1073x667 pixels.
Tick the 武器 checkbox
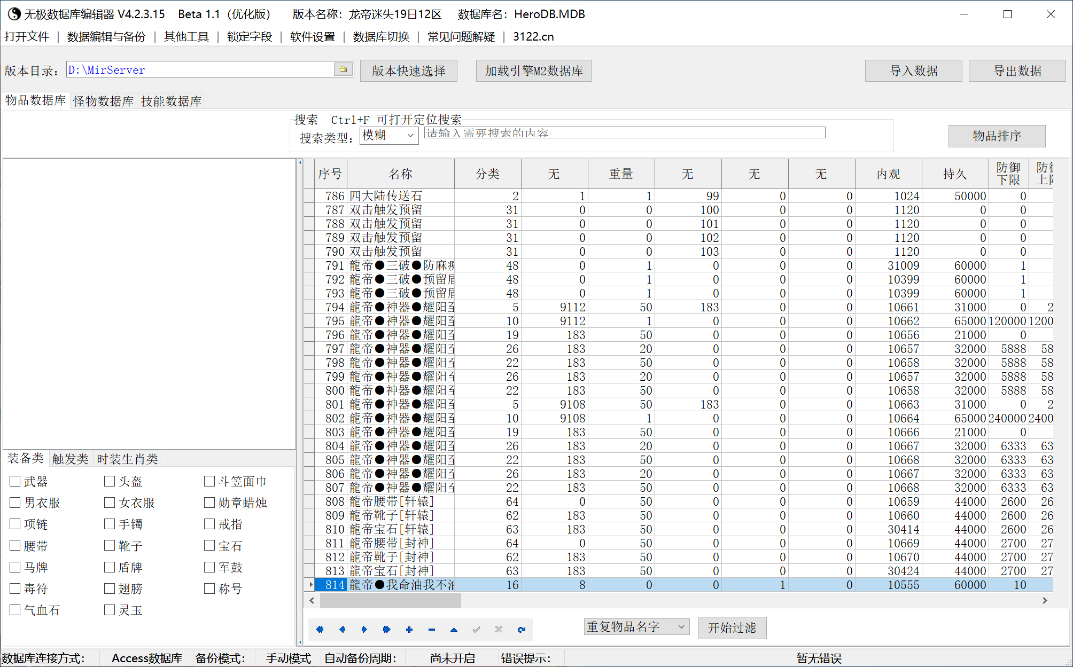(15, 481)
